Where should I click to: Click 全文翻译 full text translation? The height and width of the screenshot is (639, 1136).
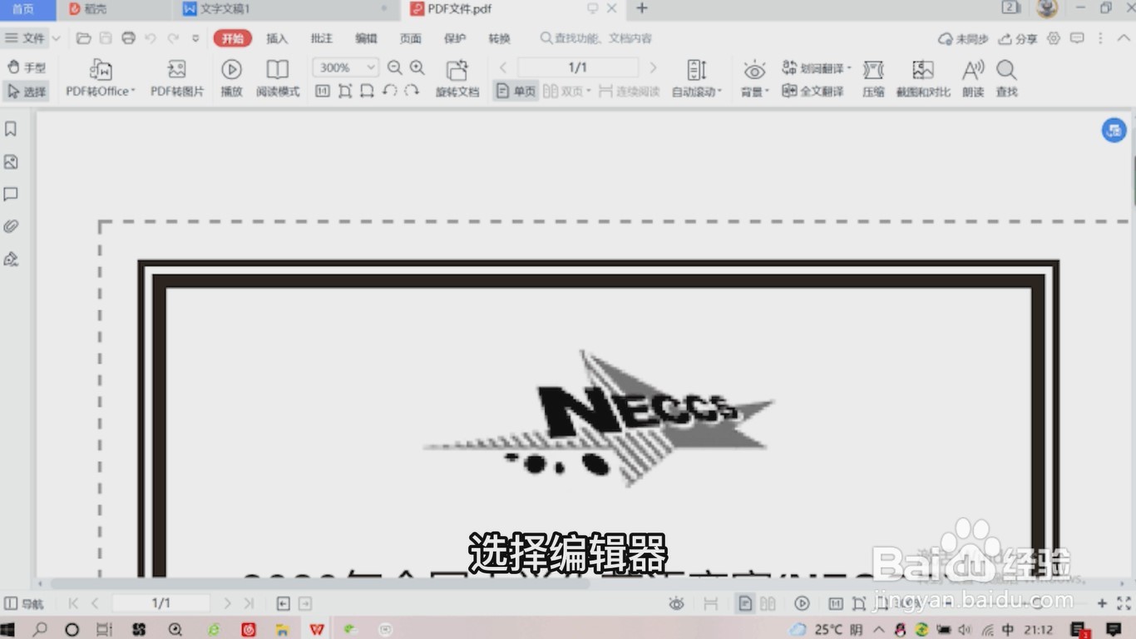pos(813,92)
